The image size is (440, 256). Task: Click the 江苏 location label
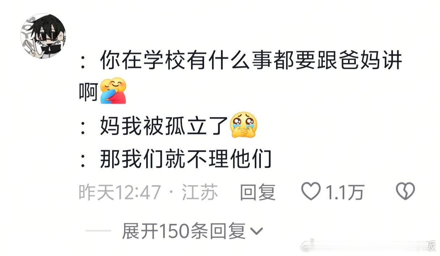(x=200, y=192)
